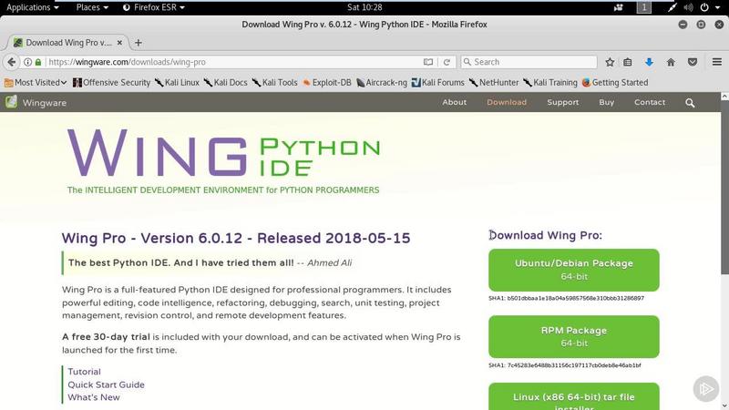This screenshot has width=729, height=410.
Task: Open the system volume icon in top panel
Action: 689,7
